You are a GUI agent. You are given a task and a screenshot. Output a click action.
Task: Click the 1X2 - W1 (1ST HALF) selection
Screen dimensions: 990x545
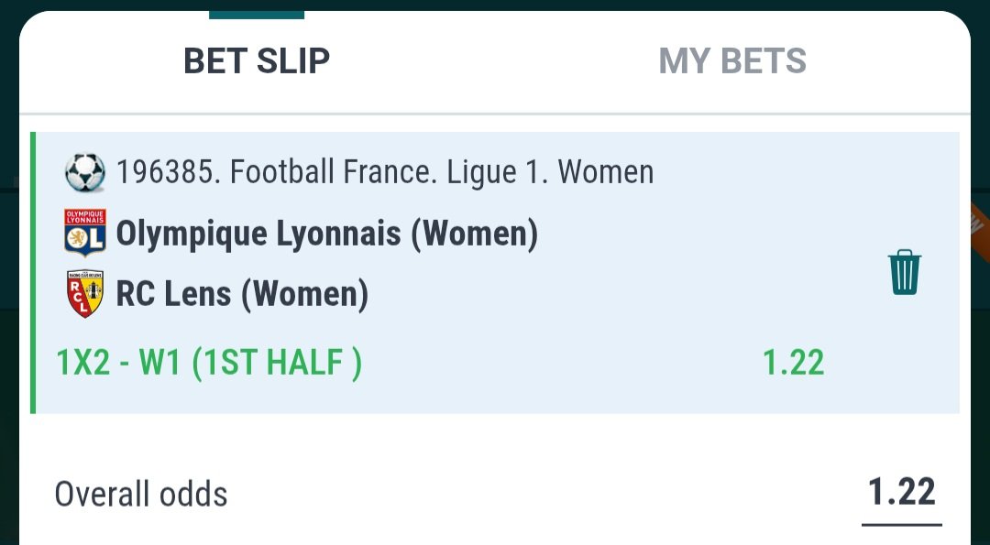(x=209, y=364)
